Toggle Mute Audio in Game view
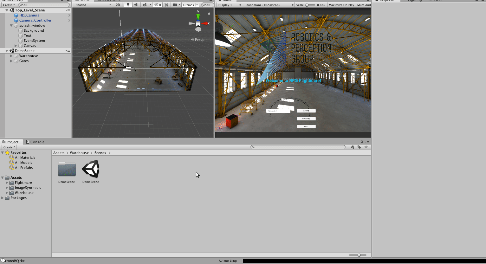486x264 pixels. pos(364,5)
